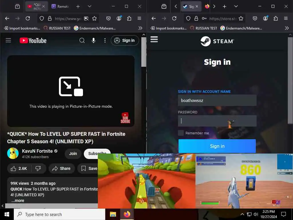Open YouTube settings three-dot menu

pos(105,40)
